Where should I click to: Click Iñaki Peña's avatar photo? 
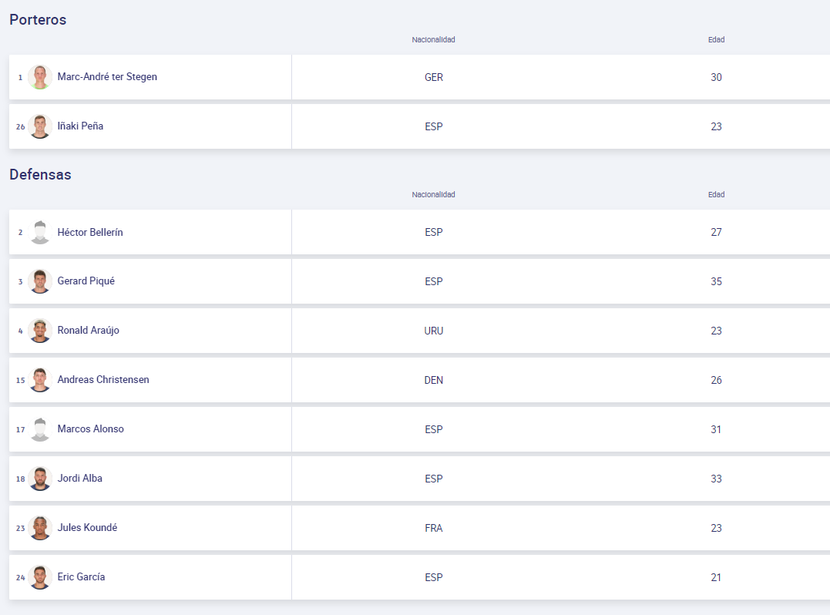click(x=40, y=126)
